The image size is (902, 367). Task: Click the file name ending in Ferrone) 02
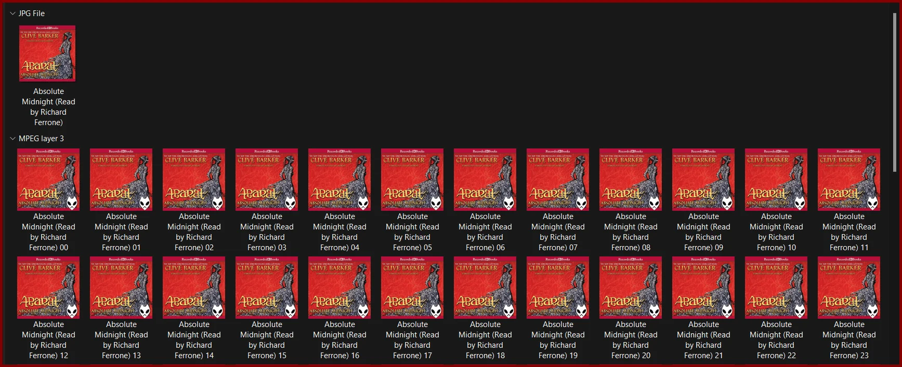coord(194,232)
